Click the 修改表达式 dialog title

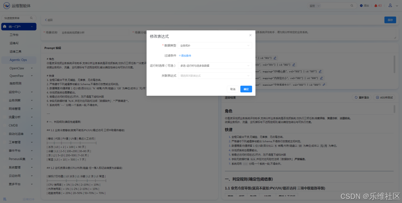point(159,37)
